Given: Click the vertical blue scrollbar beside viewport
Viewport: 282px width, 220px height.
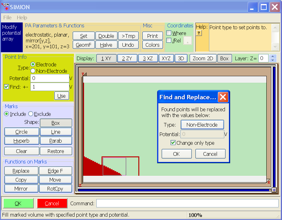Looking at the screenshot, I should pyautogui.click(x=274, y=127).
